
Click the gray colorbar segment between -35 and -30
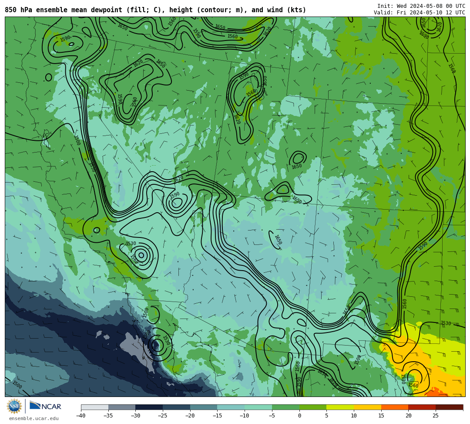pos(122,407)
